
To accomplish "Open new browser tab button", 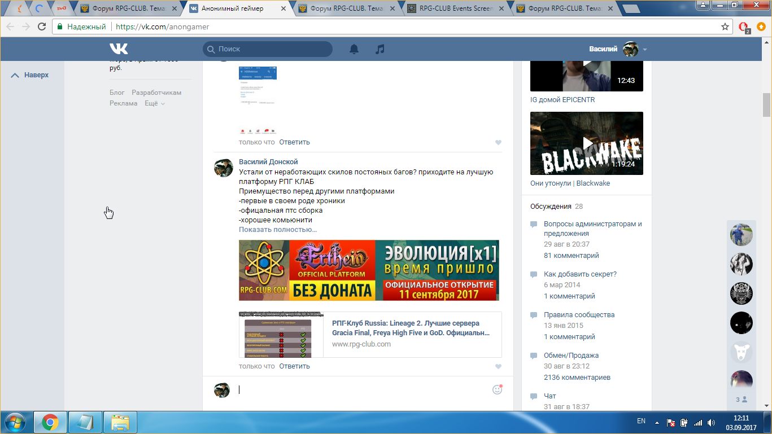I will 631,8.
